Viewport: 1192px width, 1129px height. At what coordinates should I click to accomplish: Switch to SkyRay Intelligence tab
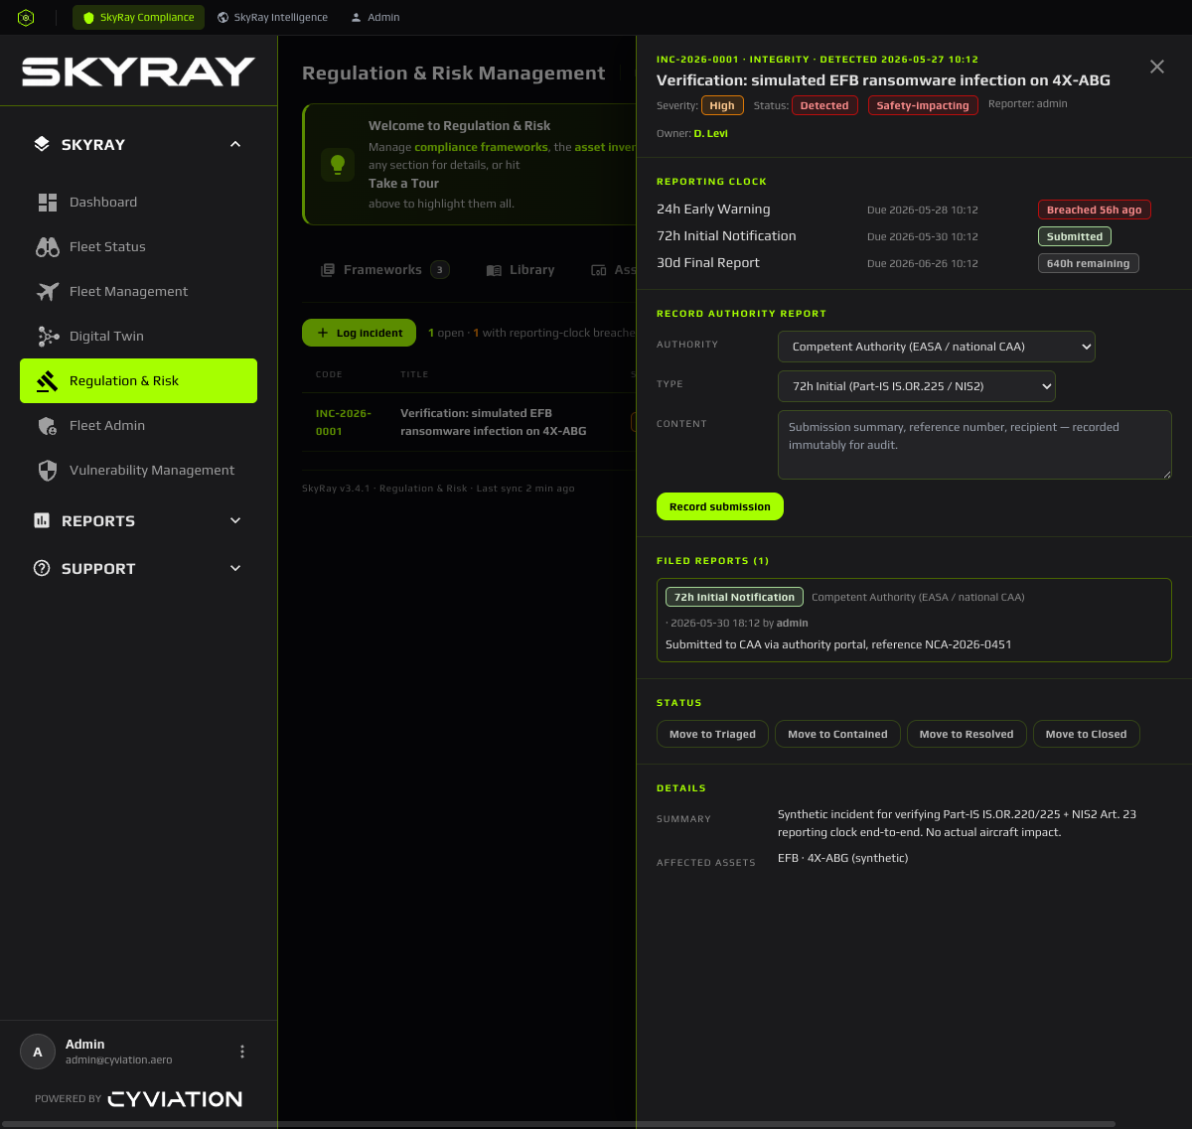pos(272,17)
